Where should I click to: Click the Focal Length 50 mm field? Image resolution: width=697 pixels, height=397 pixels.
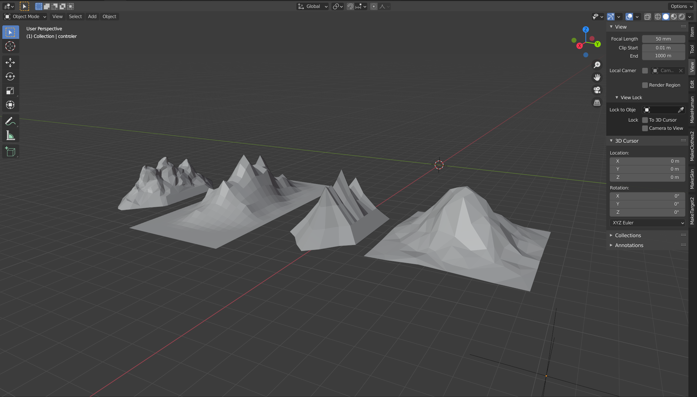click(x=663, y=39)
